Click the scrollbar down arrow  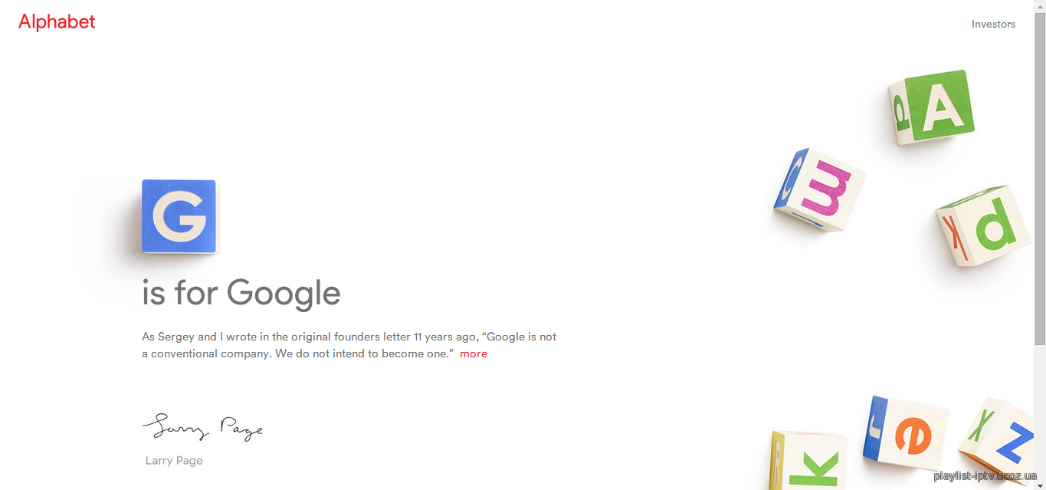coord(1040,484)
